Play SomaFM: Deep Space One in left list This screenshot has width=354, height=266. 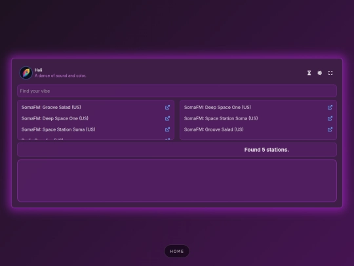pos(55,118)
